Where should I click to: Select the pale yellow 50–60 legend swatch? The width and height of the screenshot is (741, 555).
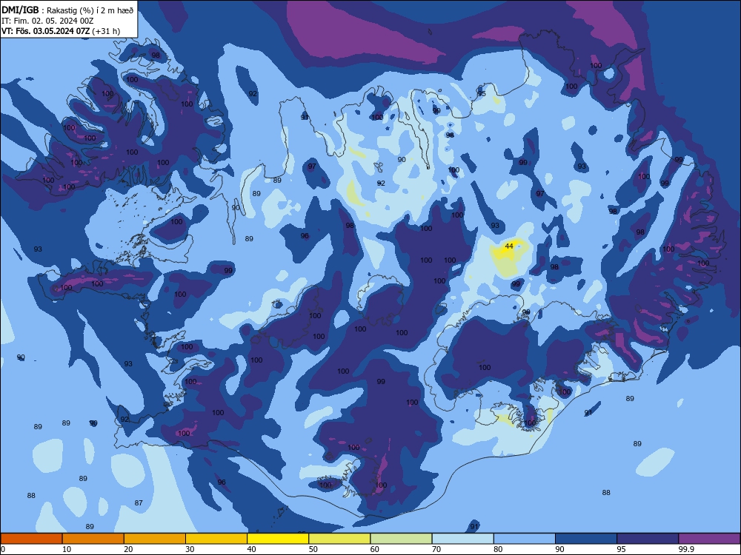[x=339, y=539]
